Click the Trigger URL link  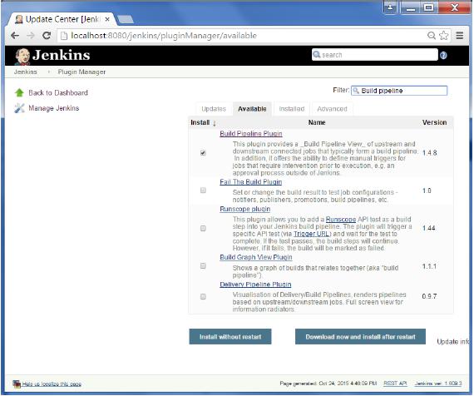pyautogui.click(x=313, y=234)
